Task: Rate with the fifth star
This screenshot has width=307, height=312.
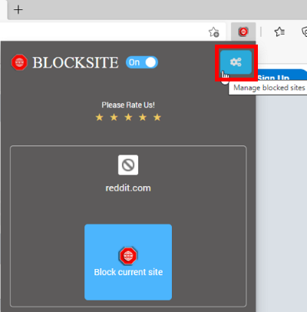Action: [157, 118]
